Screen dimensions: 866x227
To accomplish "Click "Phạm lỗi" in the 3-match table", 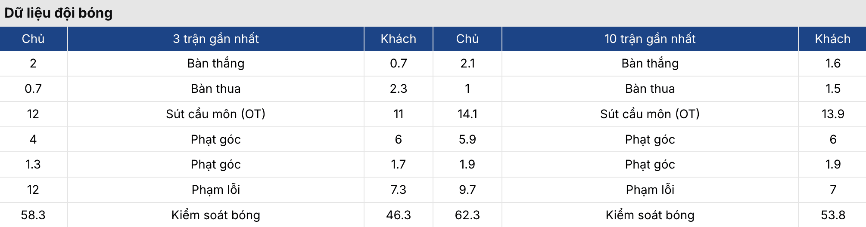I will click(x=216, y=190).
